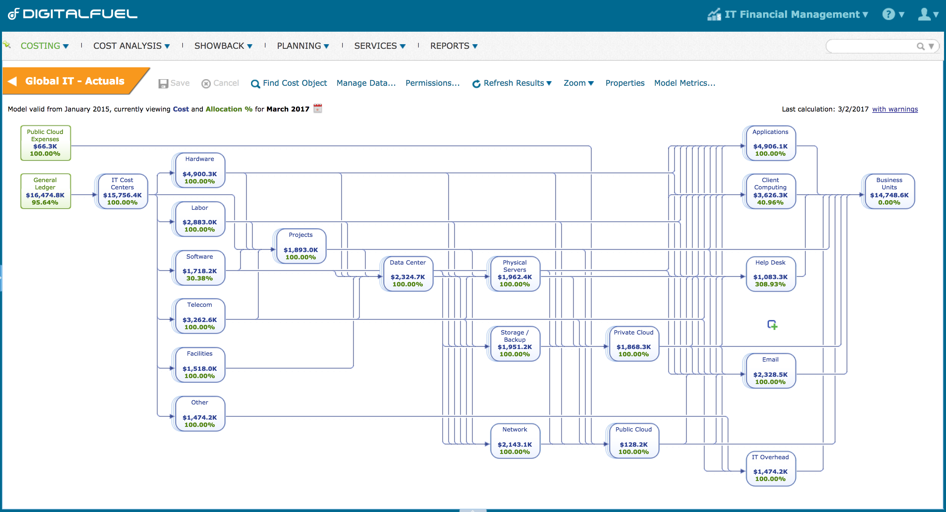Select the Data Center cost object node
The height and width of the screenshot is (512, 946).
coord(407,273)
